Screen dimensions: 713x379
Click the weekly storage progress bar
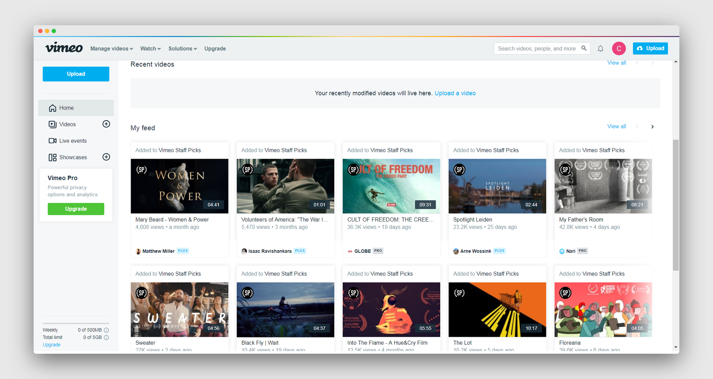(76, 323)
